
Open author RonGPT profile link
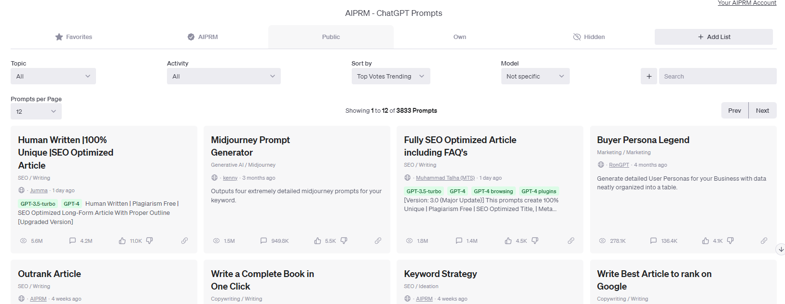click(619, 165)
